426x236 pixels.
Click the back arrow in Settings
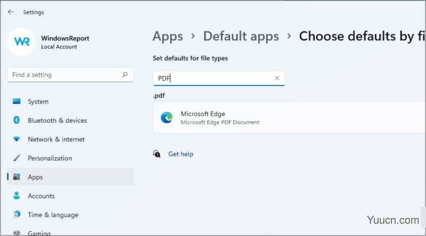[x=11, y=12]
